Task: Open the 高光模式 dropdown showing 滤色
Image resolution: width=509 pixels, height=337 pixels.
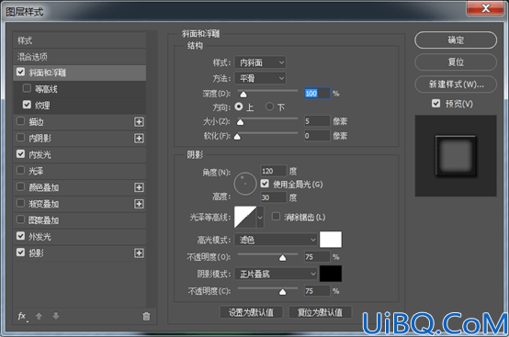Action: pos(276,240)
